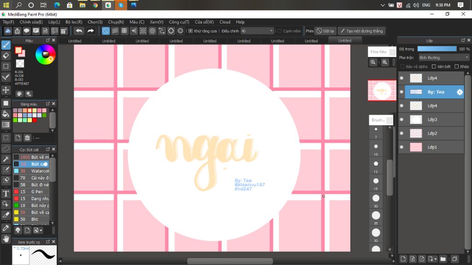
Task: Hide the Lớp1 layer
Action: point(401,147)
